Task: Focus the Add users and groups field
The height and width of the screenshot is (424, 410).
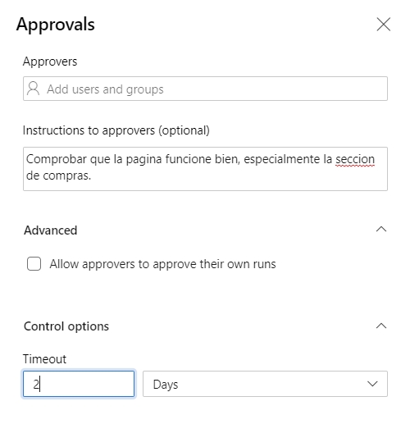Action: click(x=205, y=89)
